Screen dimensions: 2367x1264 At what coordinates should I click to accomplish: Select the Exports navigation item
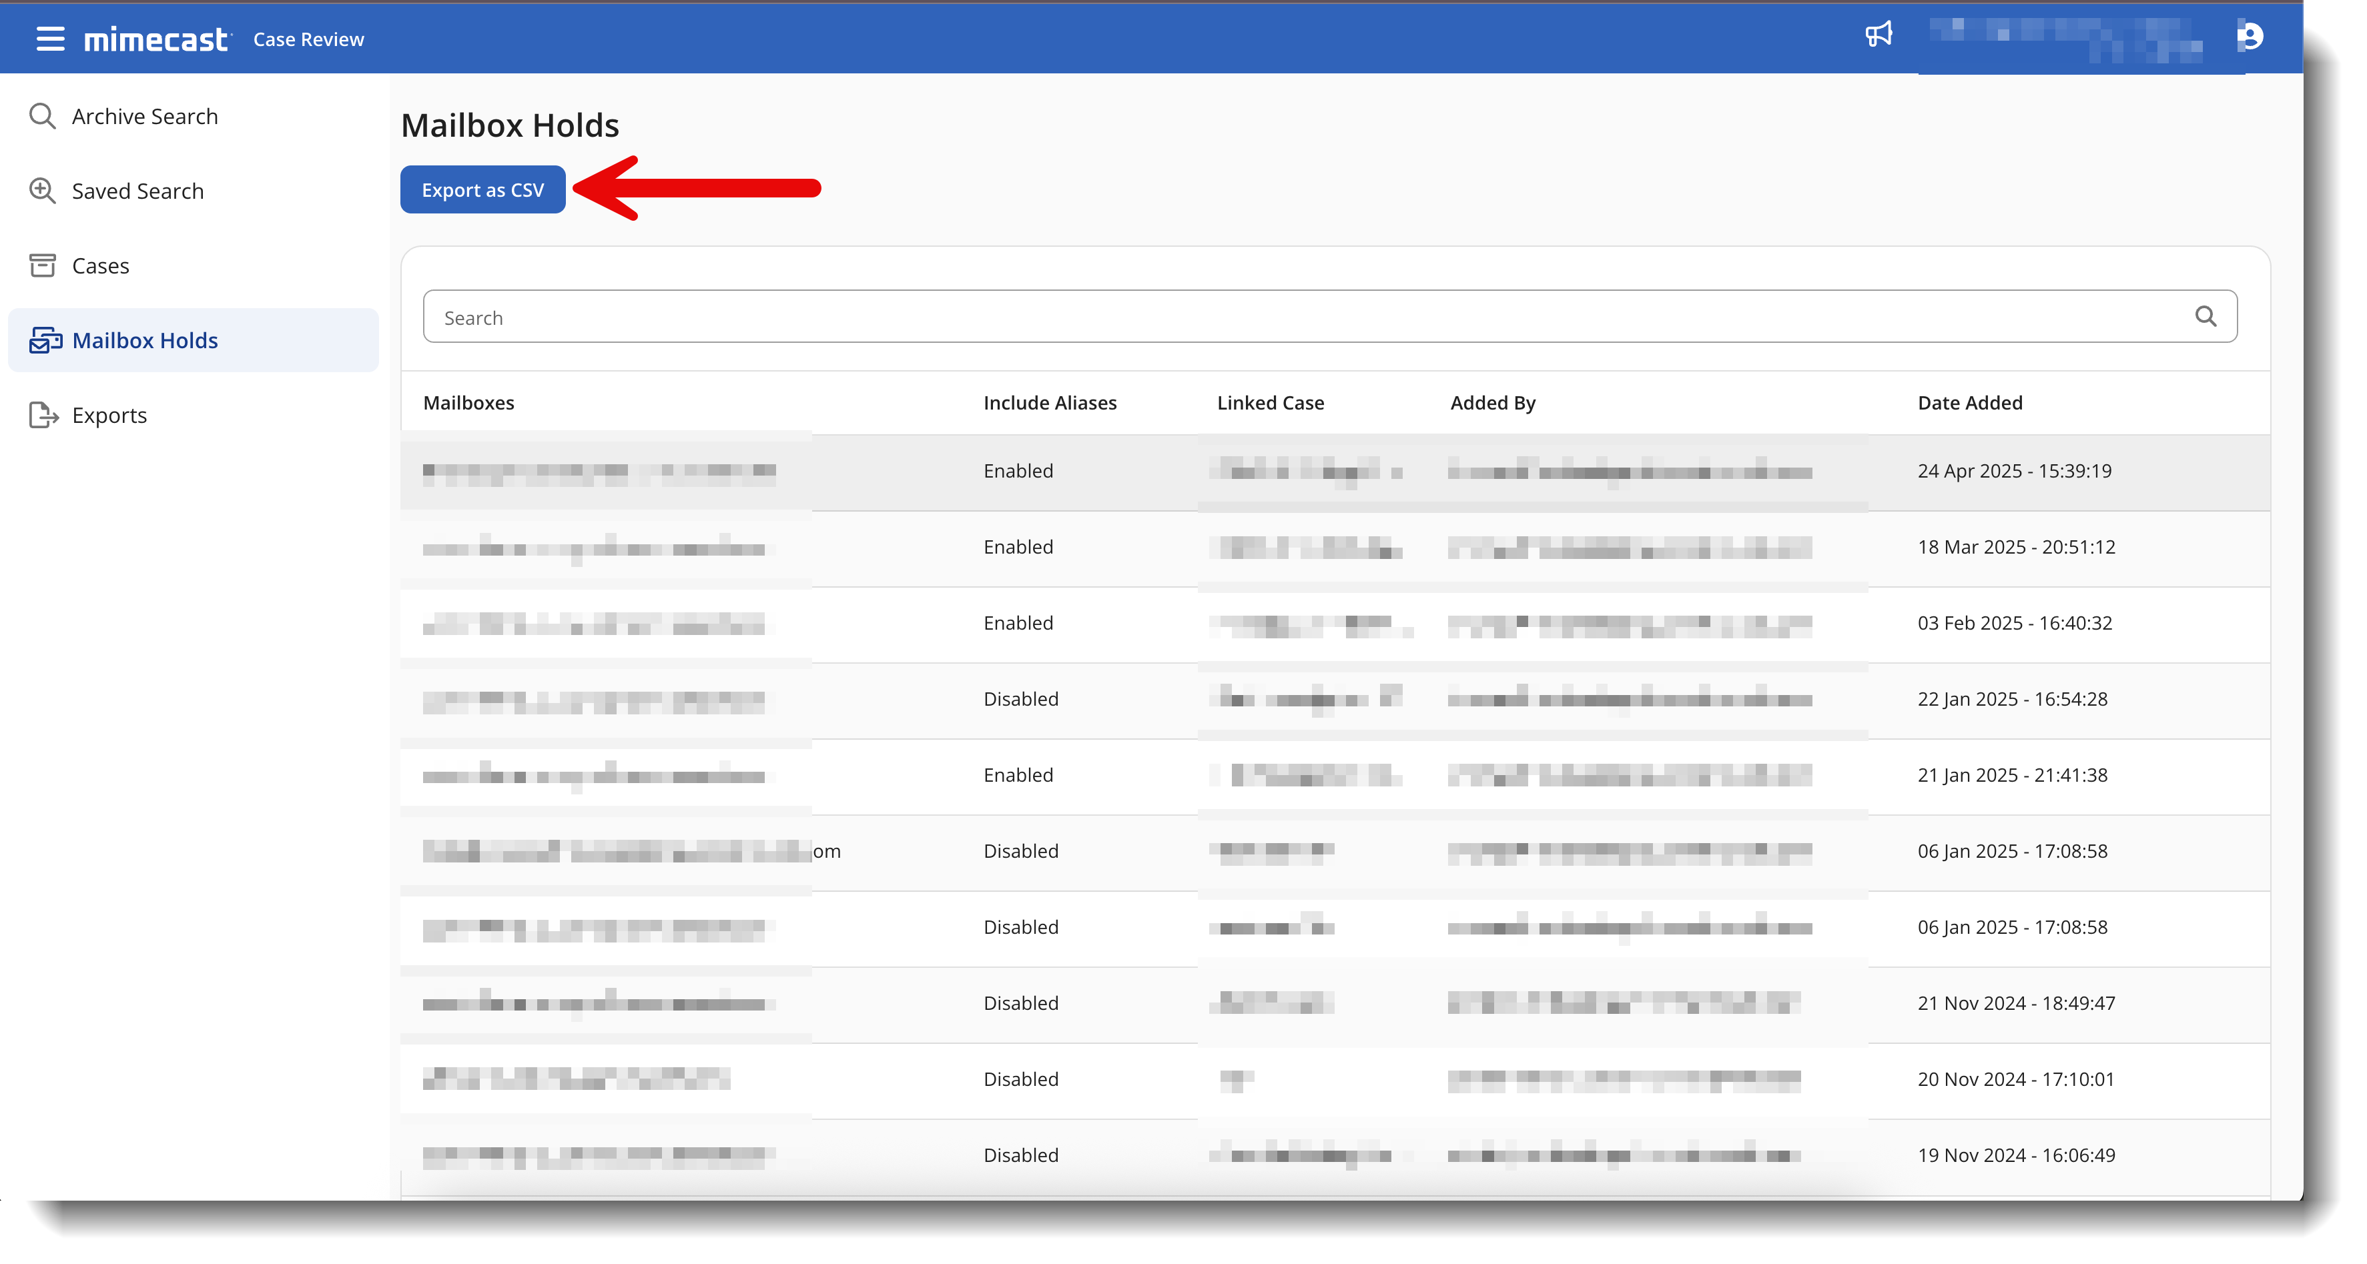point(109,415)
